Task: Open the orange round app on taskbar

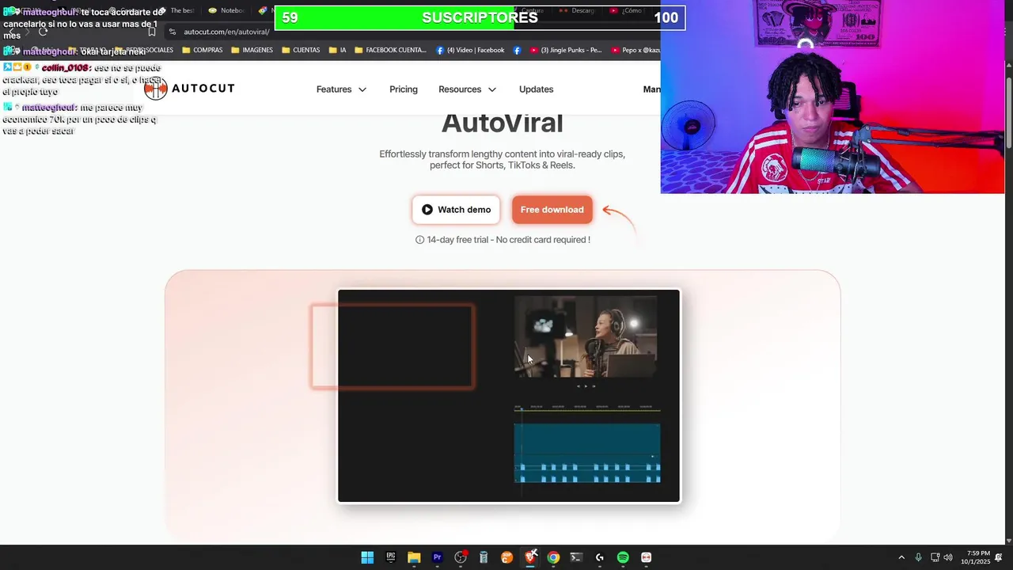Action: [507, 557]
